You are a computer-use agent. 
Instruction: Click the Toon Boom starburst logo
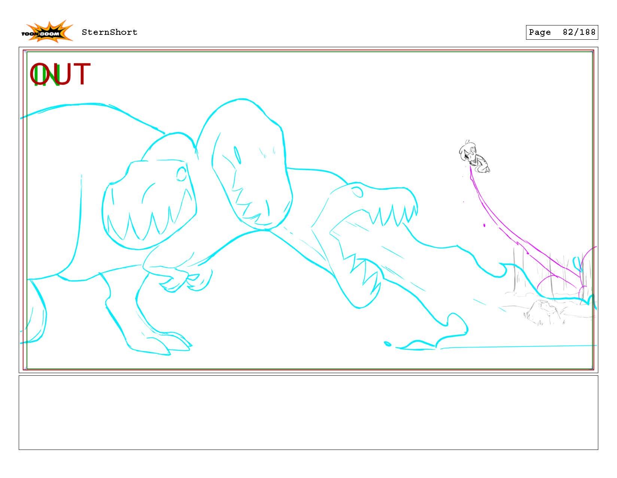(x=49, y=31)
